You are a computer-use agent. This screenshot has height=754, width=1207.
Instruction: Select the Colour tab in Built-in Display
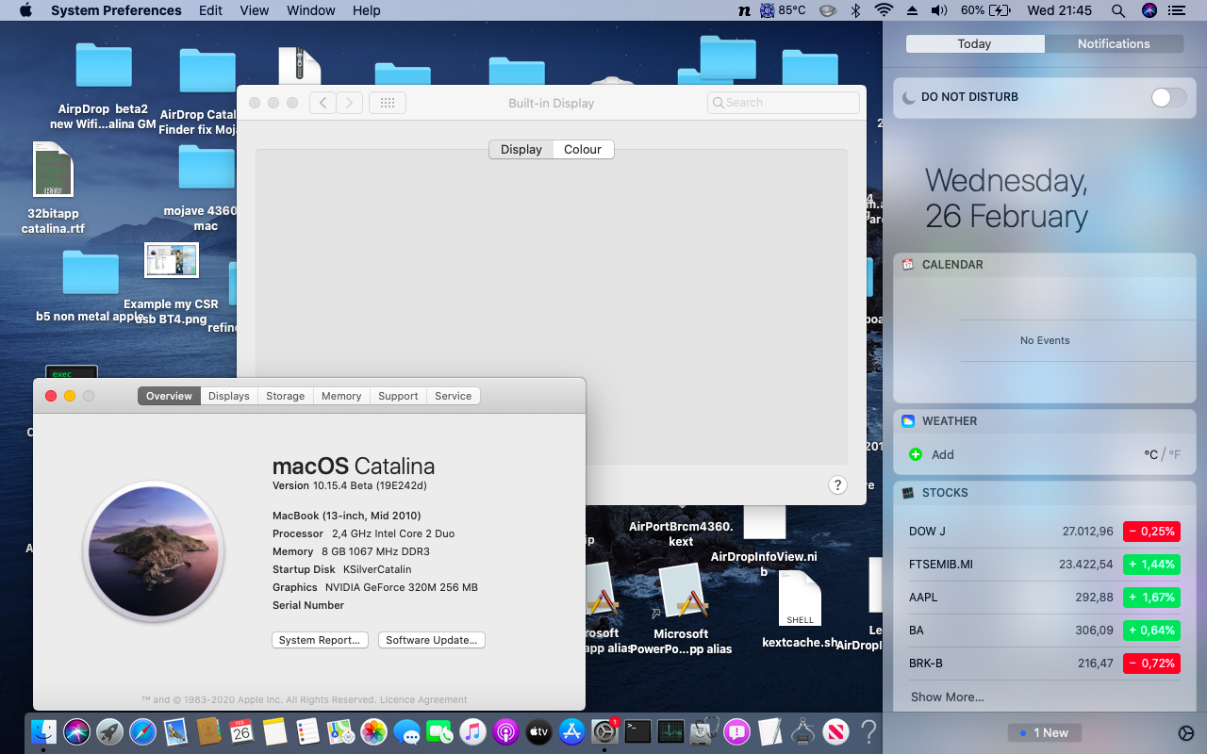pos(583,149)
